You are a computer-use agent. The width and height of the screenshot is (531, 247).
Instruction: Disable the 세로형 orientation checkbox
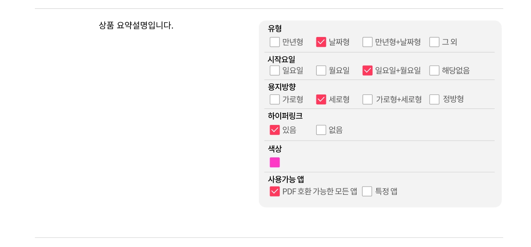[x=321, y=99]
